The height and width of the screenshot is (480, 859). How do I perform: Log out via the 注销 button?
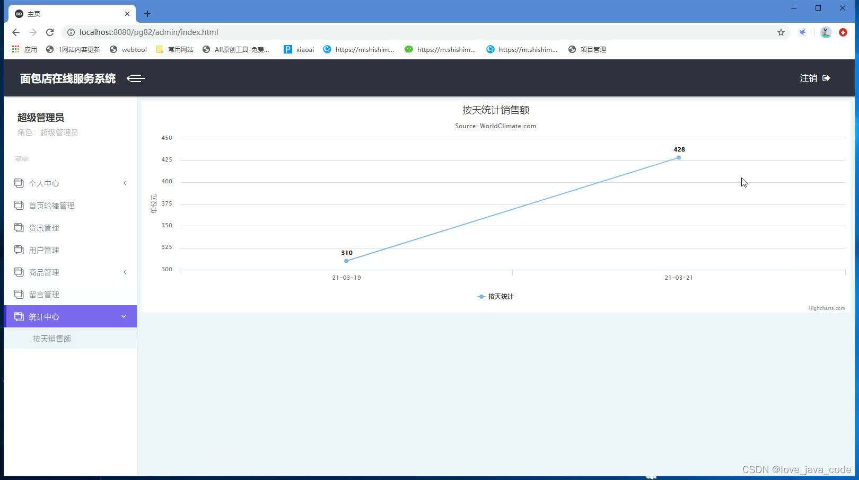coord(815,78)
